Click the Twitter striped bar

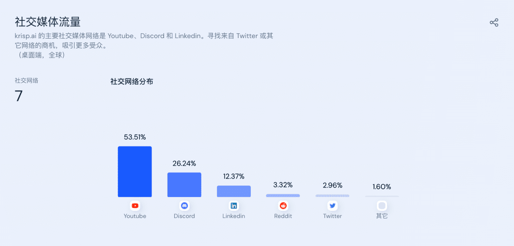[x=332, y=196]
